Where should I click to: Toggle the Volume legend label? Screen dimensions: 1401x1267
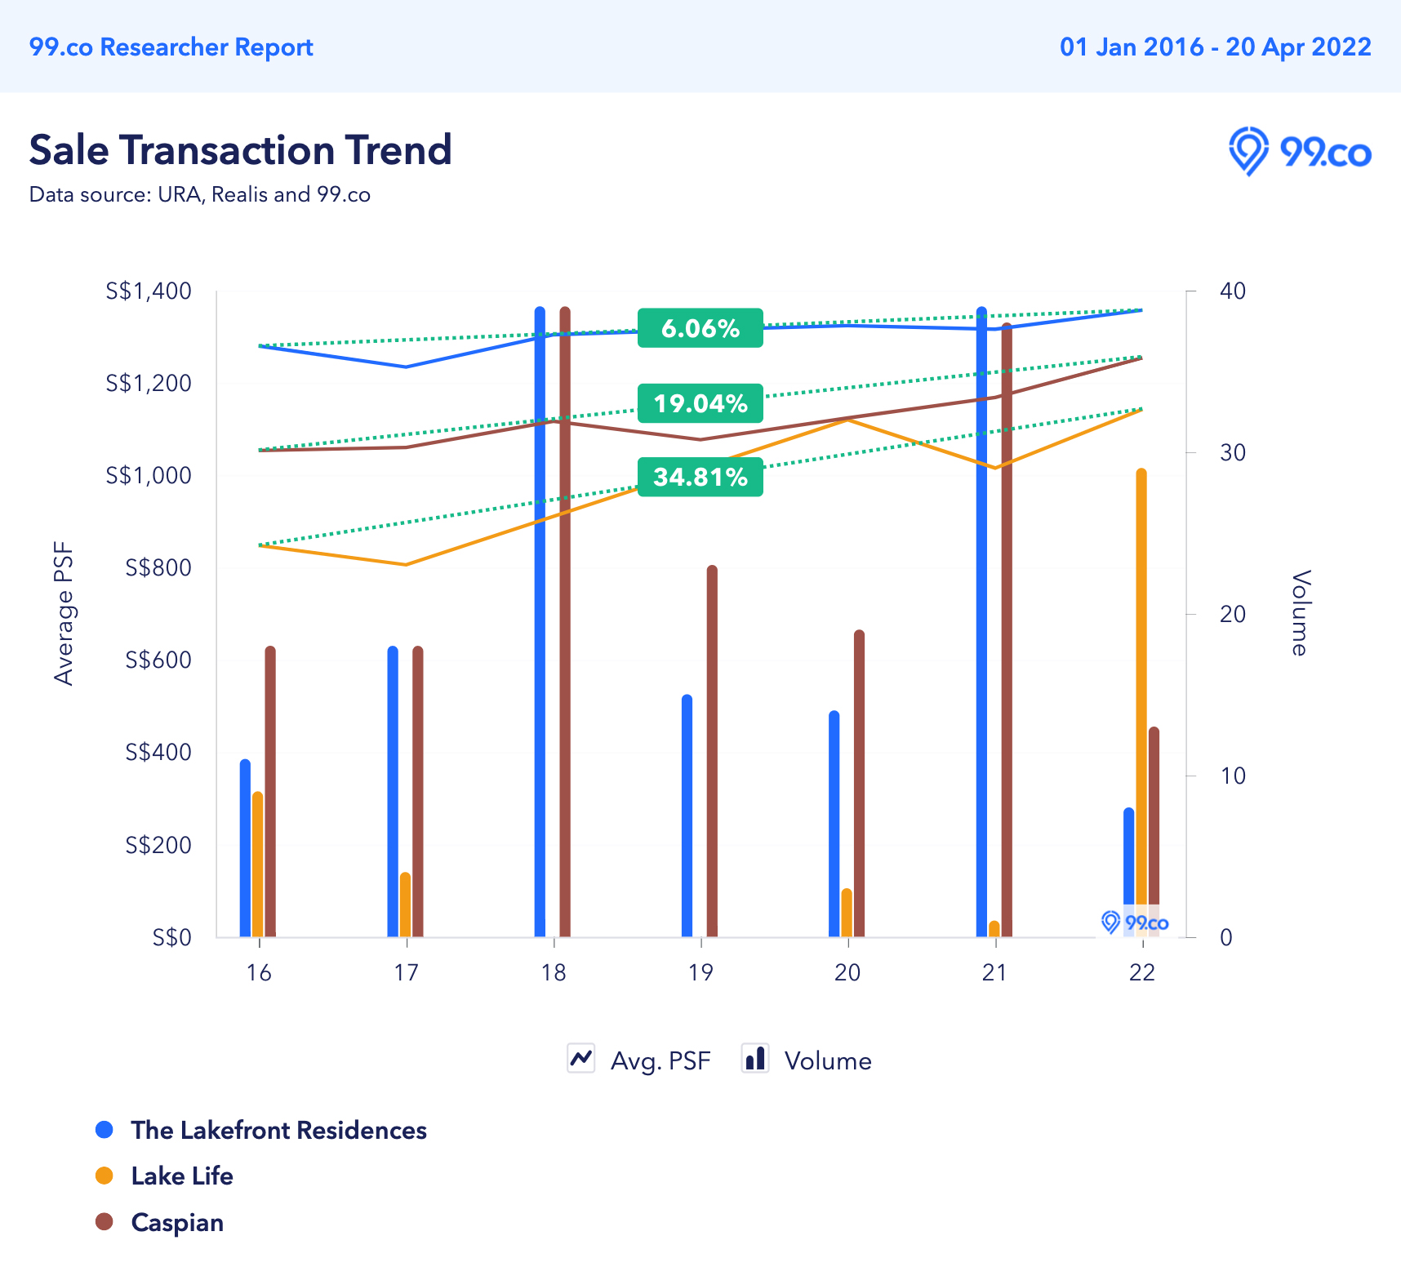click(828, 1060)
